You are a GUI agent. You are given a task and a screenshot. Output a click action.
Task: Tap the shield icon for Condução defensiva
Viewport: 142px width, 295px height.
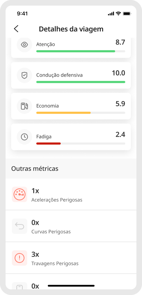pyautogui.click(x=24, y=75)
